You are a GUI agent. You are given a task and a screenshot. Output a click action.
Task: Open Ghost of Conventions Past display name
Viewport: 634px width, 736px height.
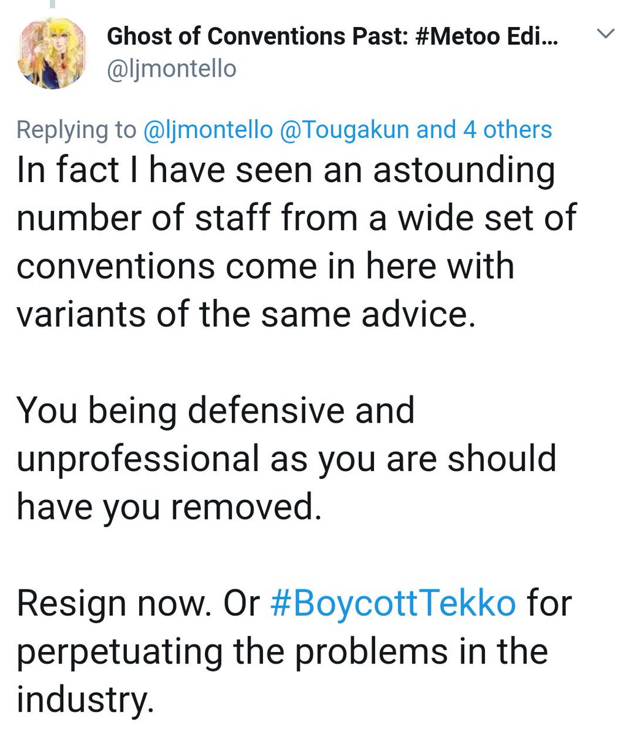click(332, 38)
